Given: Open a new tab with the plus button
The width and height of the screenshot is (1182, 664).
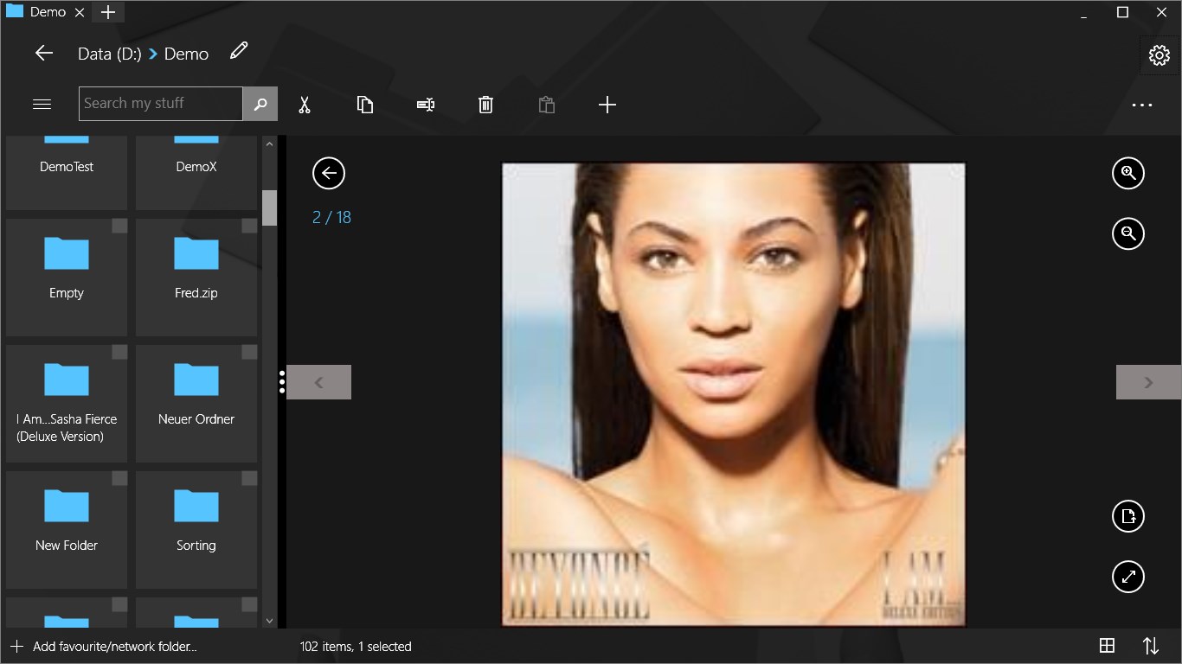Looking at the screenshot, I should pos(106,11).
